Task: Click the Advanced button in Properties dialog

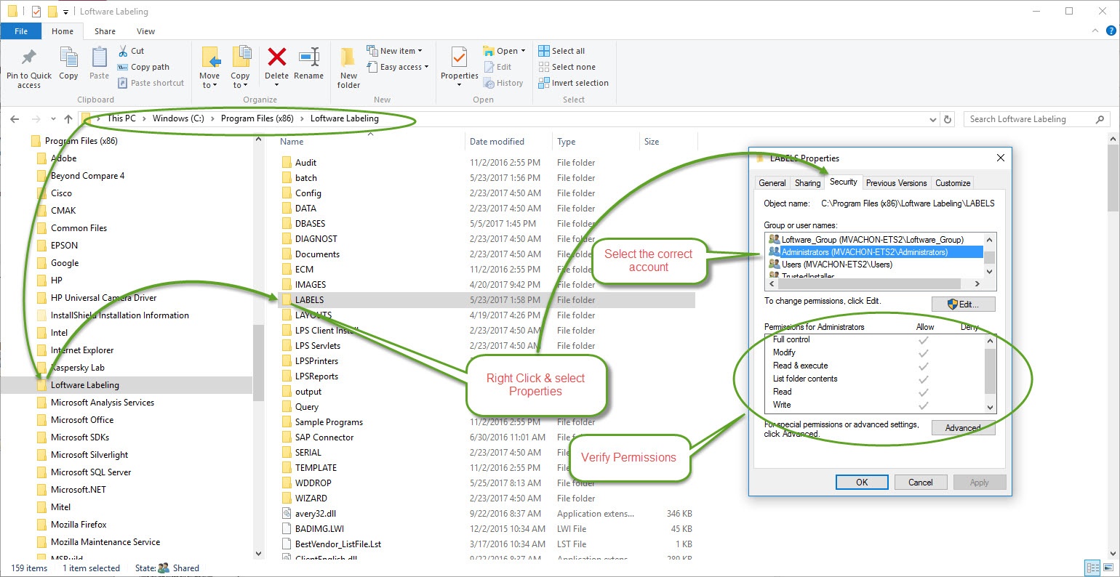Action: tap(963, 428)
